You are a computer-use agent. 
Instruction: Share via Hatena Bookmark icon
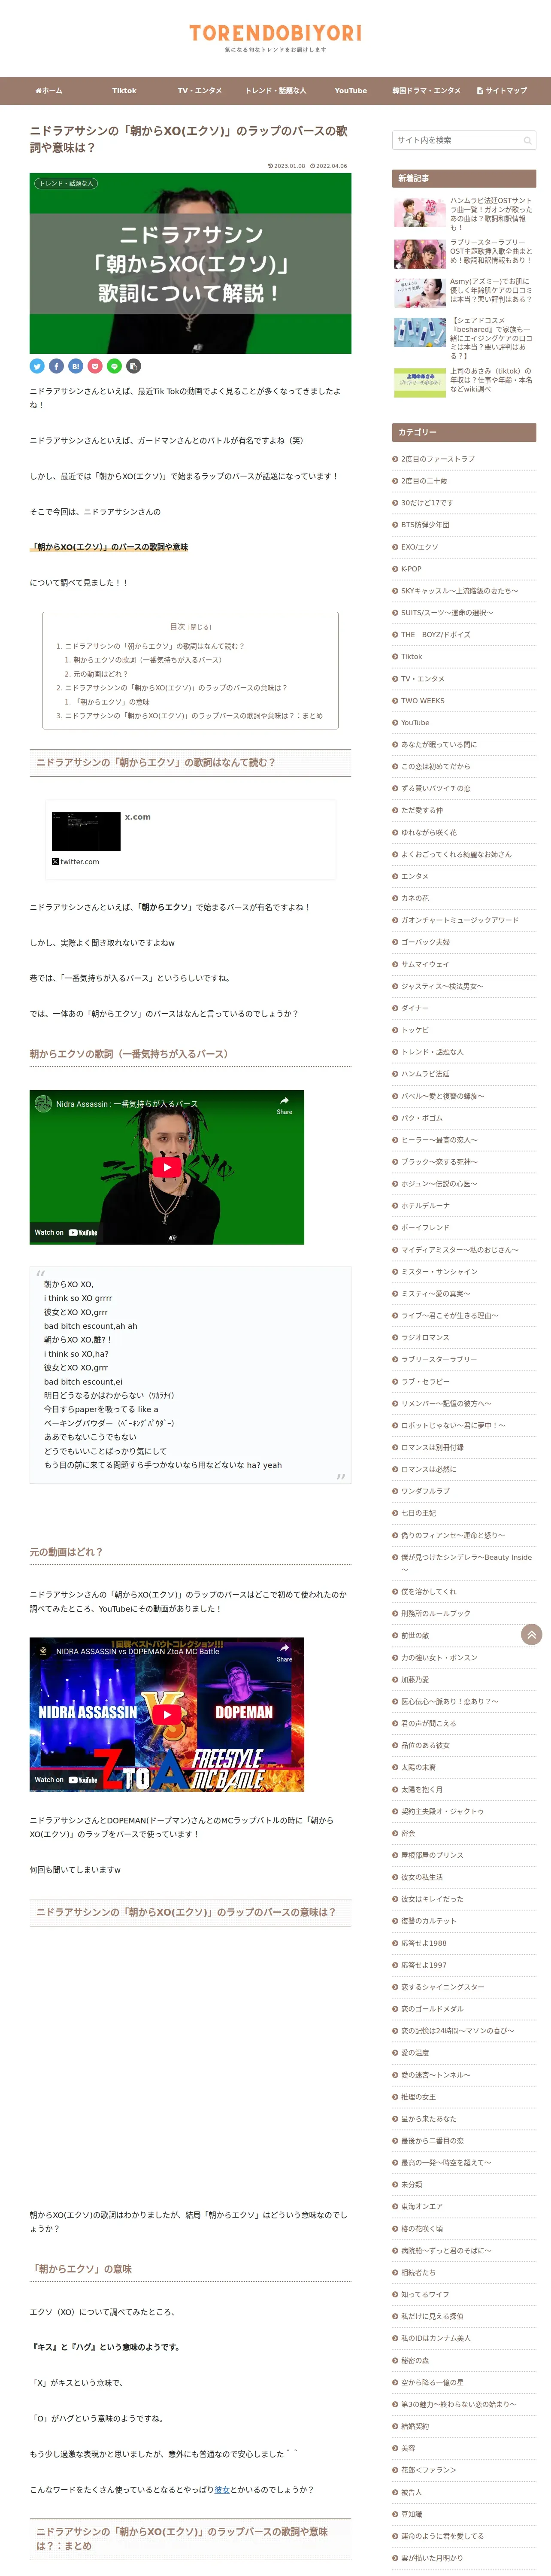[76, 366]
